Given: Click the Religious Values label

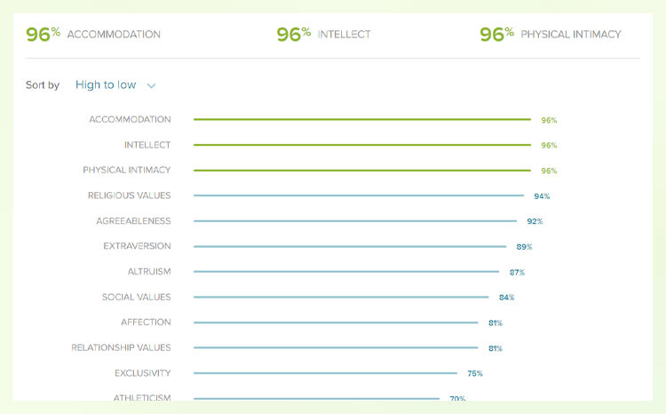Looking at the screenshot, I should tap(129, 195).
